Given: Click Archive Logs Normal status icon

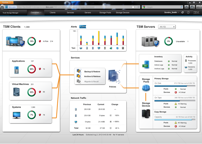Looking at the screenshot, I should (x=169, y=69).
